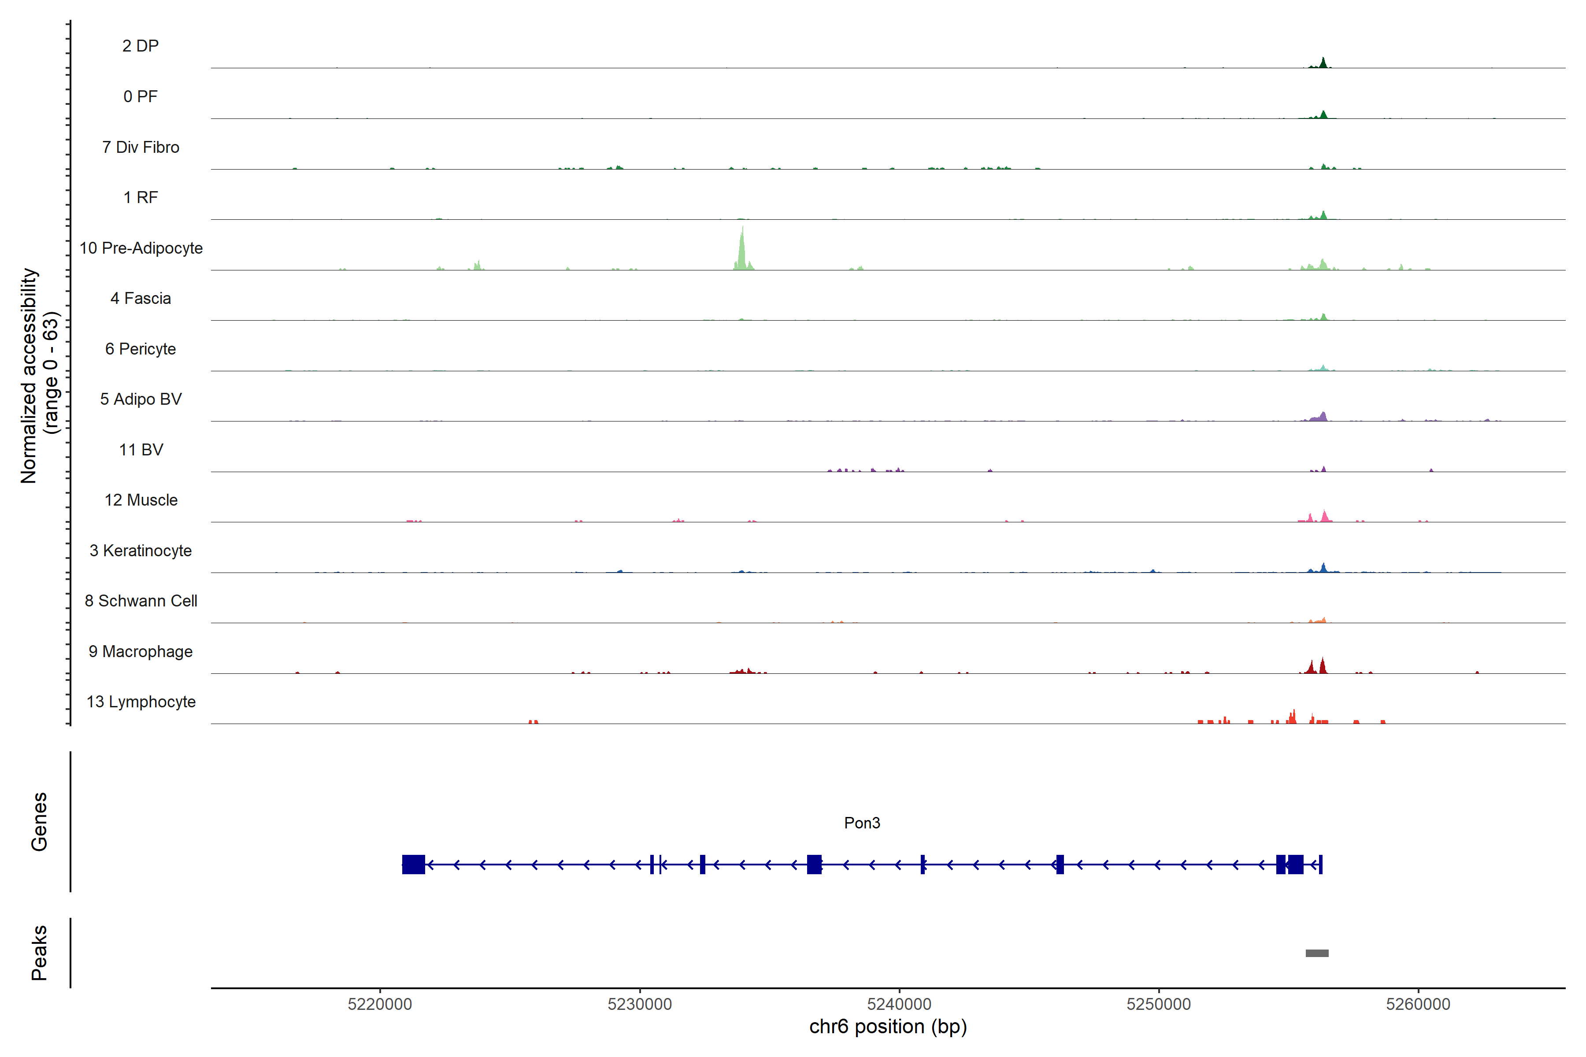Viewport: 1586px width, 1057px height.
Task: Click the 5220000 x-axis tick label
Action: [x=380, y=1004]
